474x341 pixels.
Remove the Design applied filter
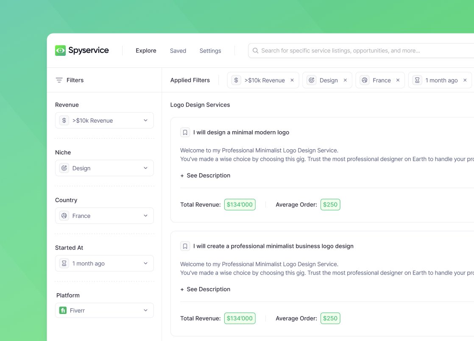[x=345, y=80]
